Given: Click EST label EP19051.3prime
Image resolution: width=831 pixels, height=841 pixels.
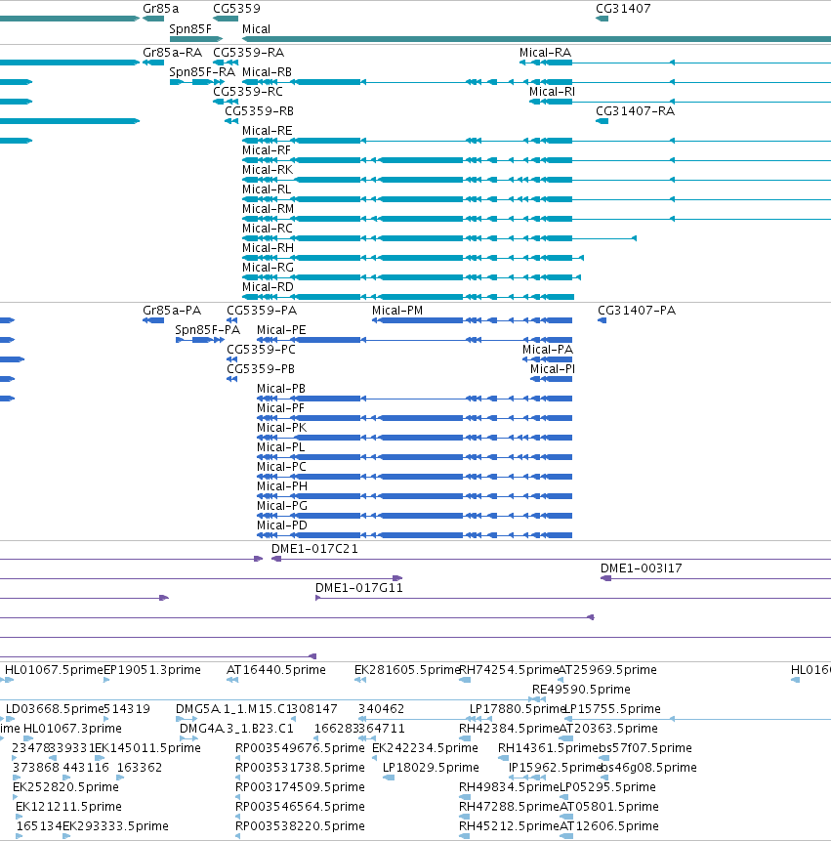Looking at the screenshot, I should [151, 670].
